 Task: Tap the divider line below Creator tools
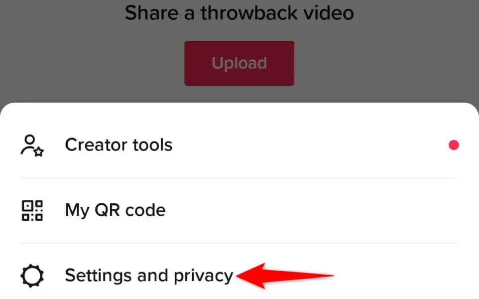(239, 177)
